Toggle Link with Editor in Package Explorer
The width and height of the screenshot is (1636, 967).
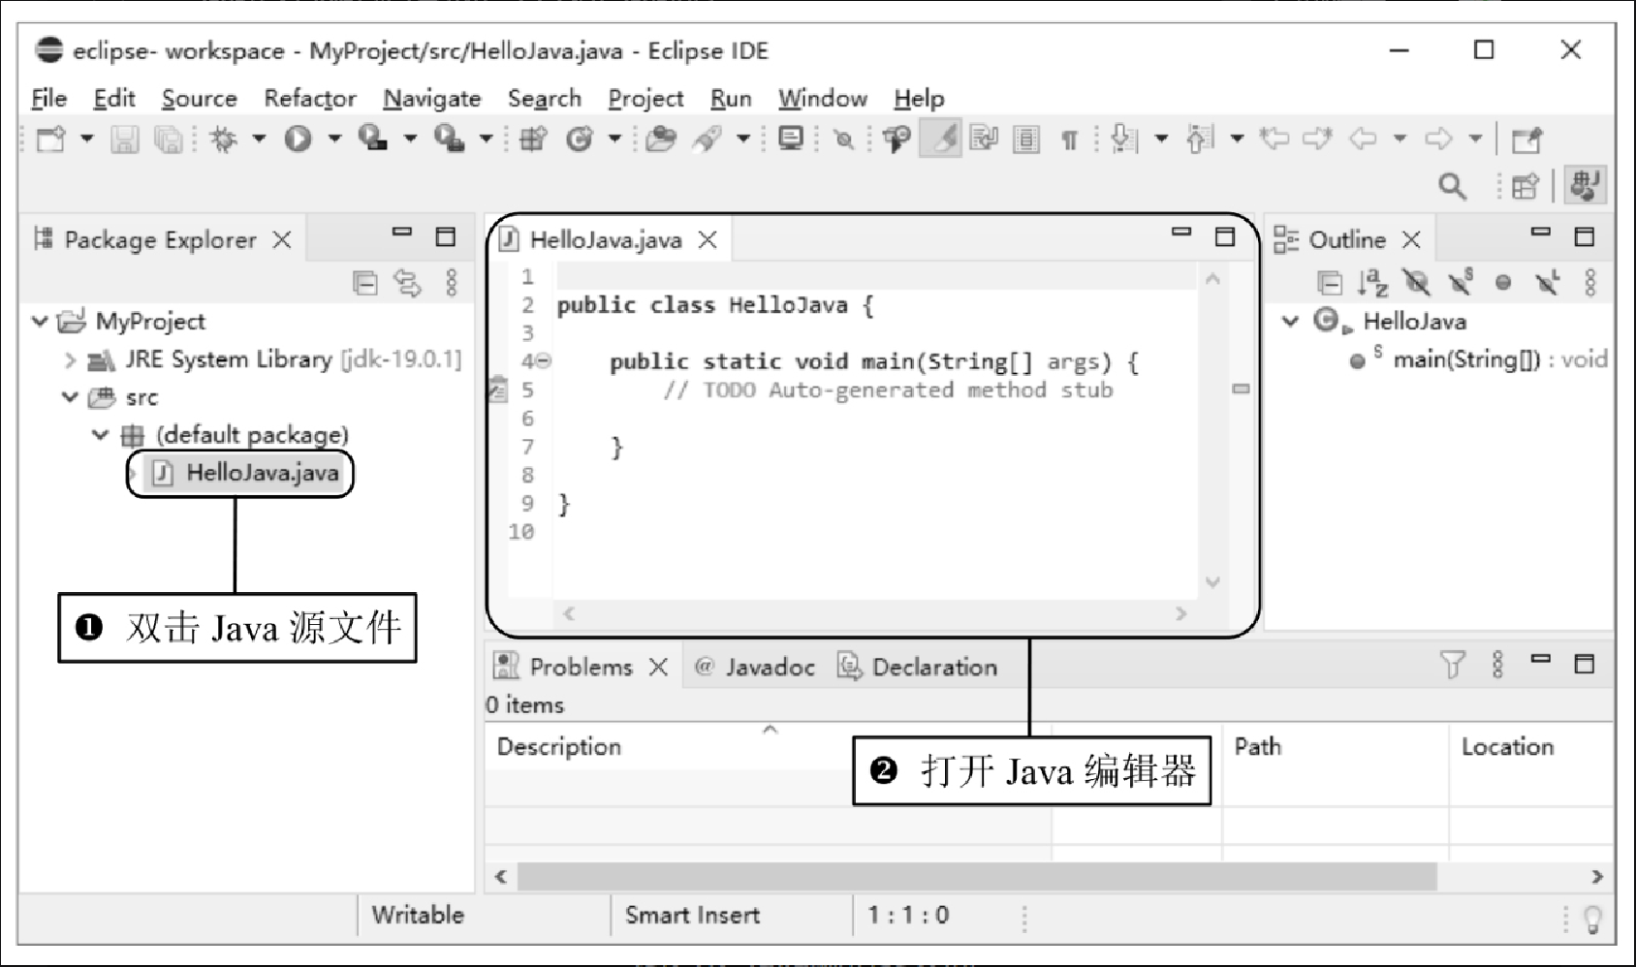click(x=407, y=283)
